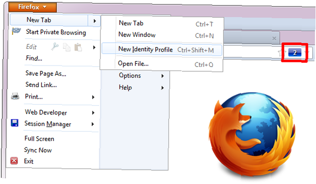Screen dimensions: 316x184
Task: Click the private browsing mask icon
Action: [16, 31]
